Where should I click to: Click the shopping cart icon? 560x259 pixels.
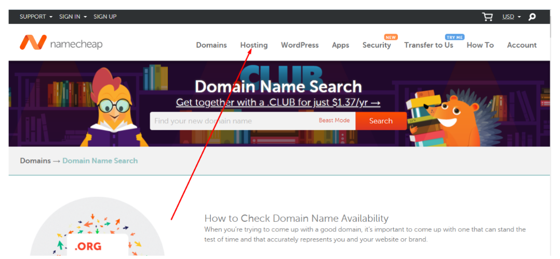pyautogui.click(x=487, y=17)
